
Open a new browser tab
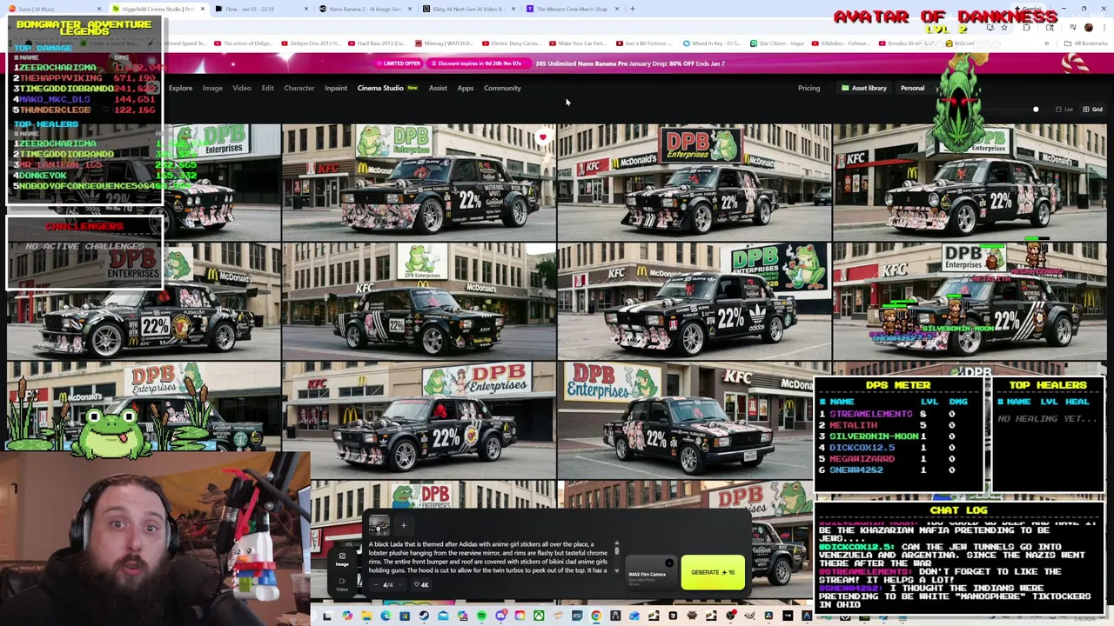632,9
